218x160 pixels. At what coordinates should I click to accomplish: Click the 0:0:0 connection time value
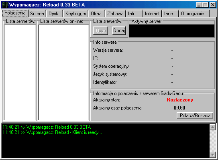(x=179, y=108)
